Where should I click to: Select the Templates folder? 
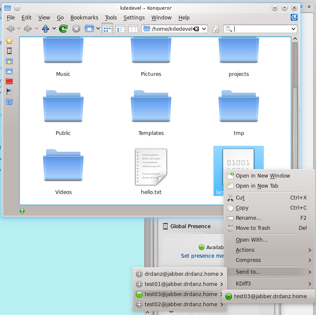coord(151,113)
